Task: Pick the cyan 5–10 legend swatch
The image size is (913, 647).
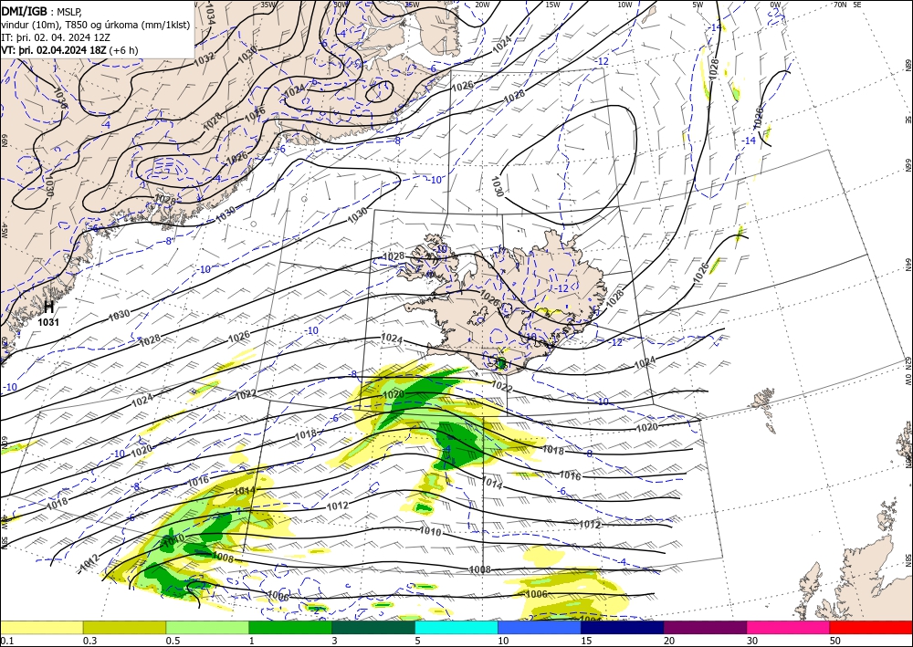Action: [x=456, y=627]
